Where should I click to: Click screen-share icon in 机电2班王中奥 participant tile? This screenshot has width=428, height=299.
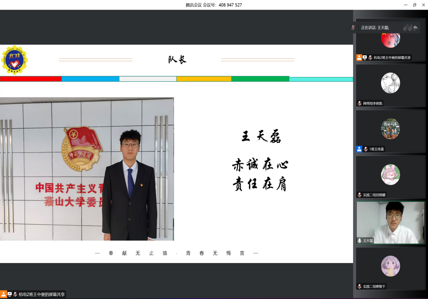[365, 58]
